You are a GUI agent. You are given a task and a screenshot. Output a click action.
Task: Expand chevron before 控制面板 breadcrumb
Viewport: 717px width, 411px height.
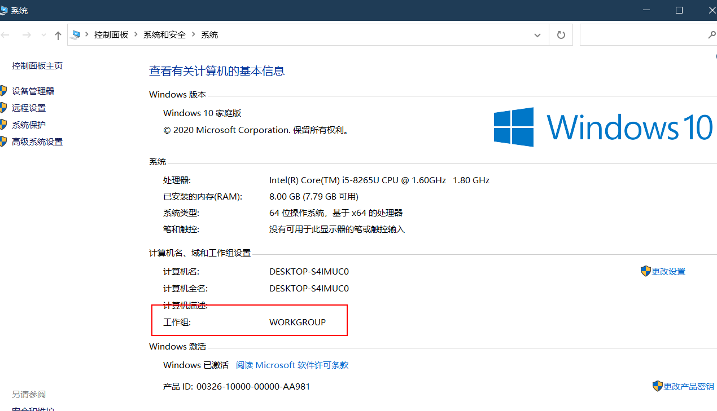tap(88, 35)
